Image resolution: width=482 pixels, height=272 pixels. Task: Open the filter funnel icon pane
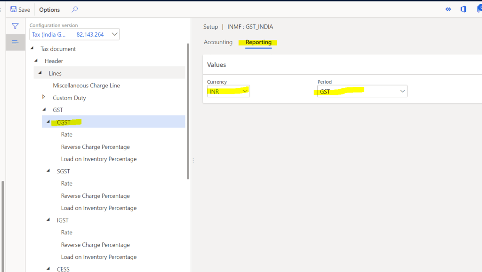15,26
